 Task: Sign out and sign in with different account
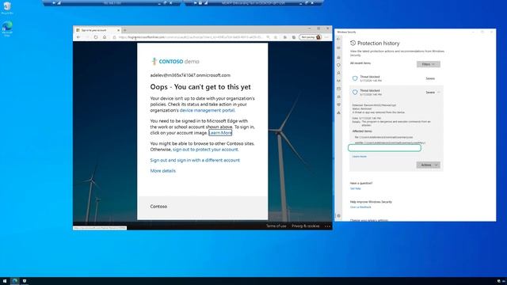coord(195,160)
